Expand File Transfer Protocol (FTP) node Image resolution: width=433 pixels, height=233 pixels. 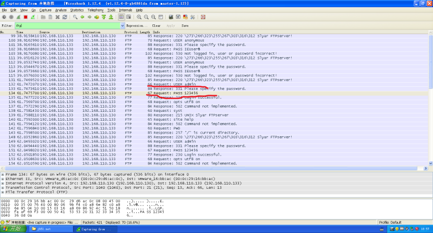coord(3,192)
